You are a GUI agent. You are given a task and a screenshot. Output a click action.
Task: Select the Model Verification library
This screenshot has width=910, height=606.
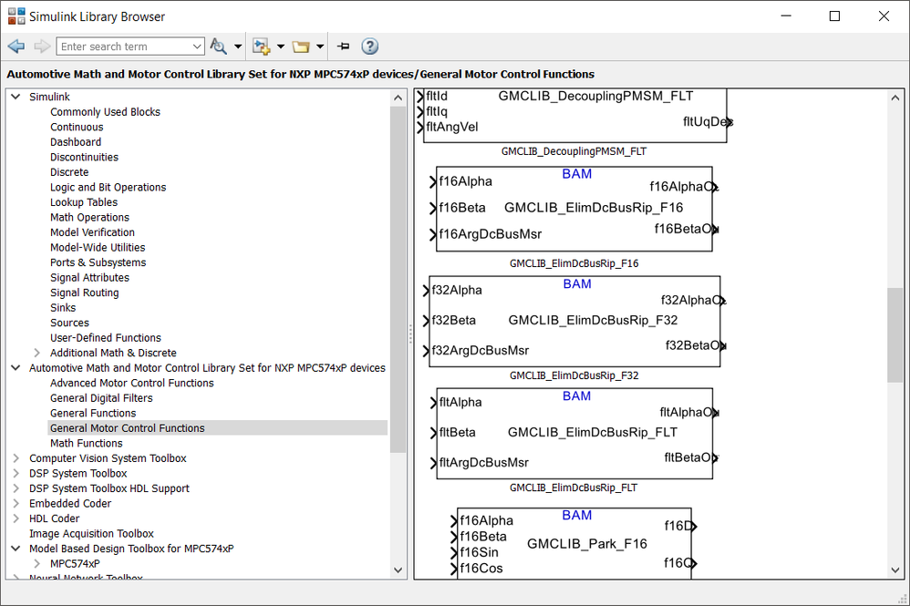tap(92, 232)
